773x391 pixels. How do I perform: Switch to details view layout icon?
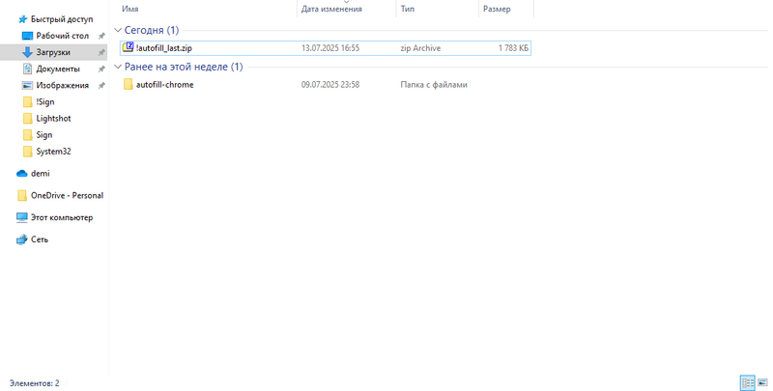(x=747, y=383)
